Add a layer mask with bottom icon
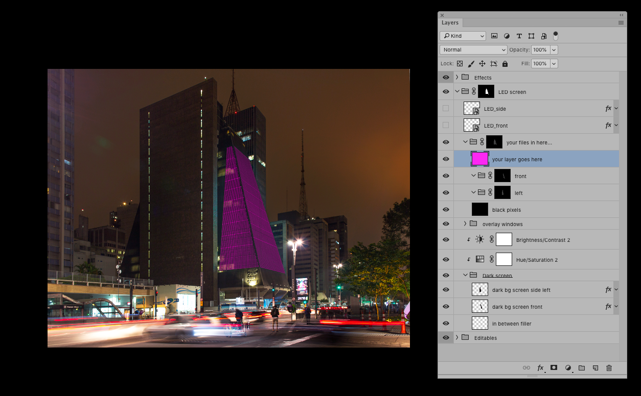 [554, 368]
